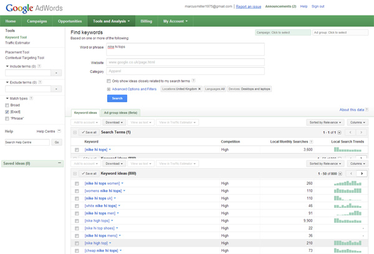The height and width of the screenshot is (254, 374).
Task: Click Go button in Help search
Action: coord(57,142)
